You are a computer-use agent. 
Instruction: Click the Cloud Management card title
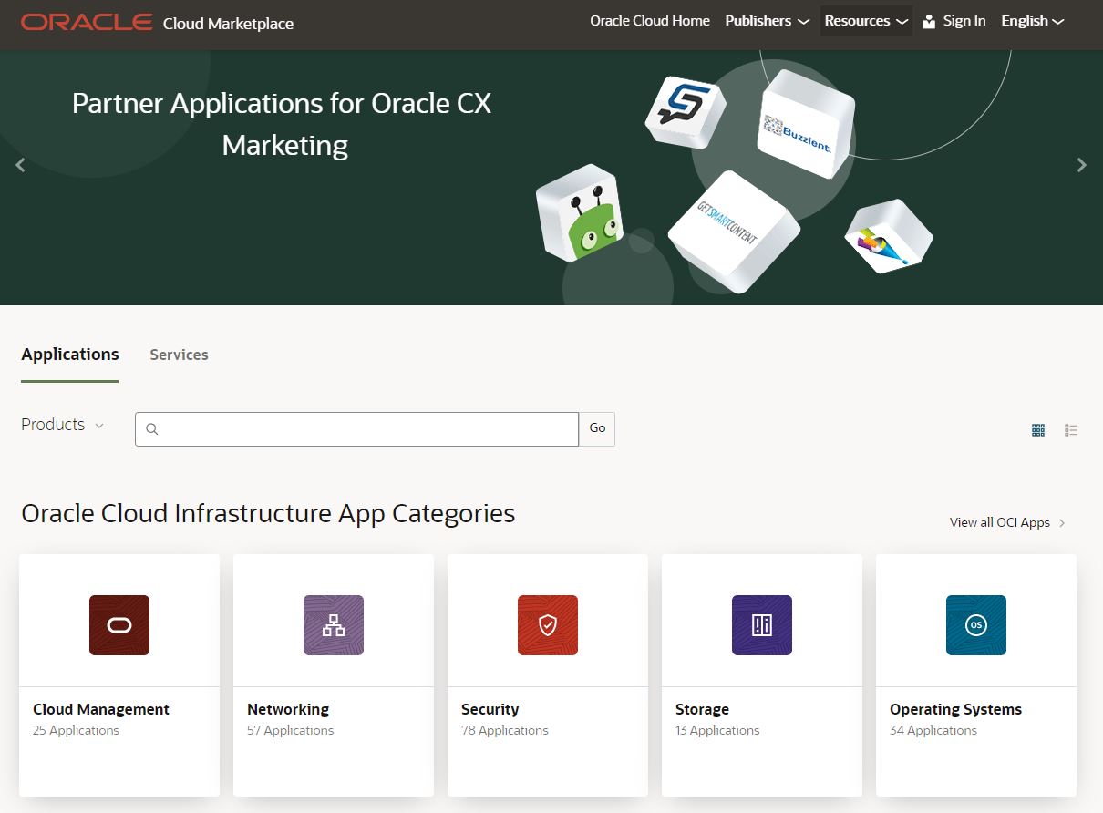[101, 709]
